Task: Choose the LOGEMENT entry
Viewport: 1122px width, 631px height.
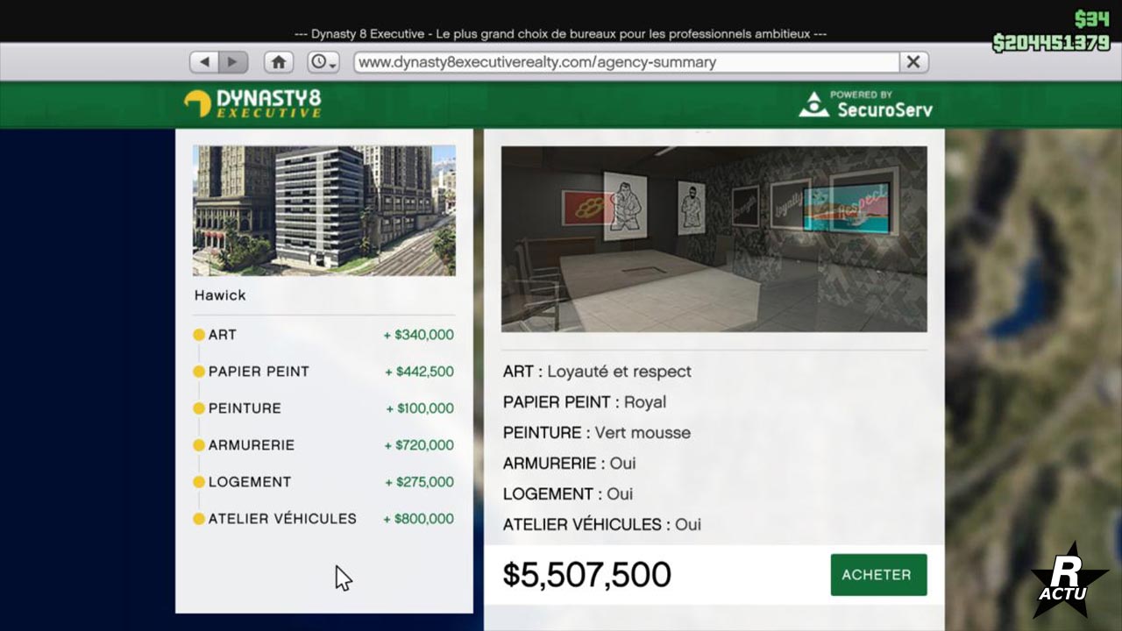Action: (249, 482)
